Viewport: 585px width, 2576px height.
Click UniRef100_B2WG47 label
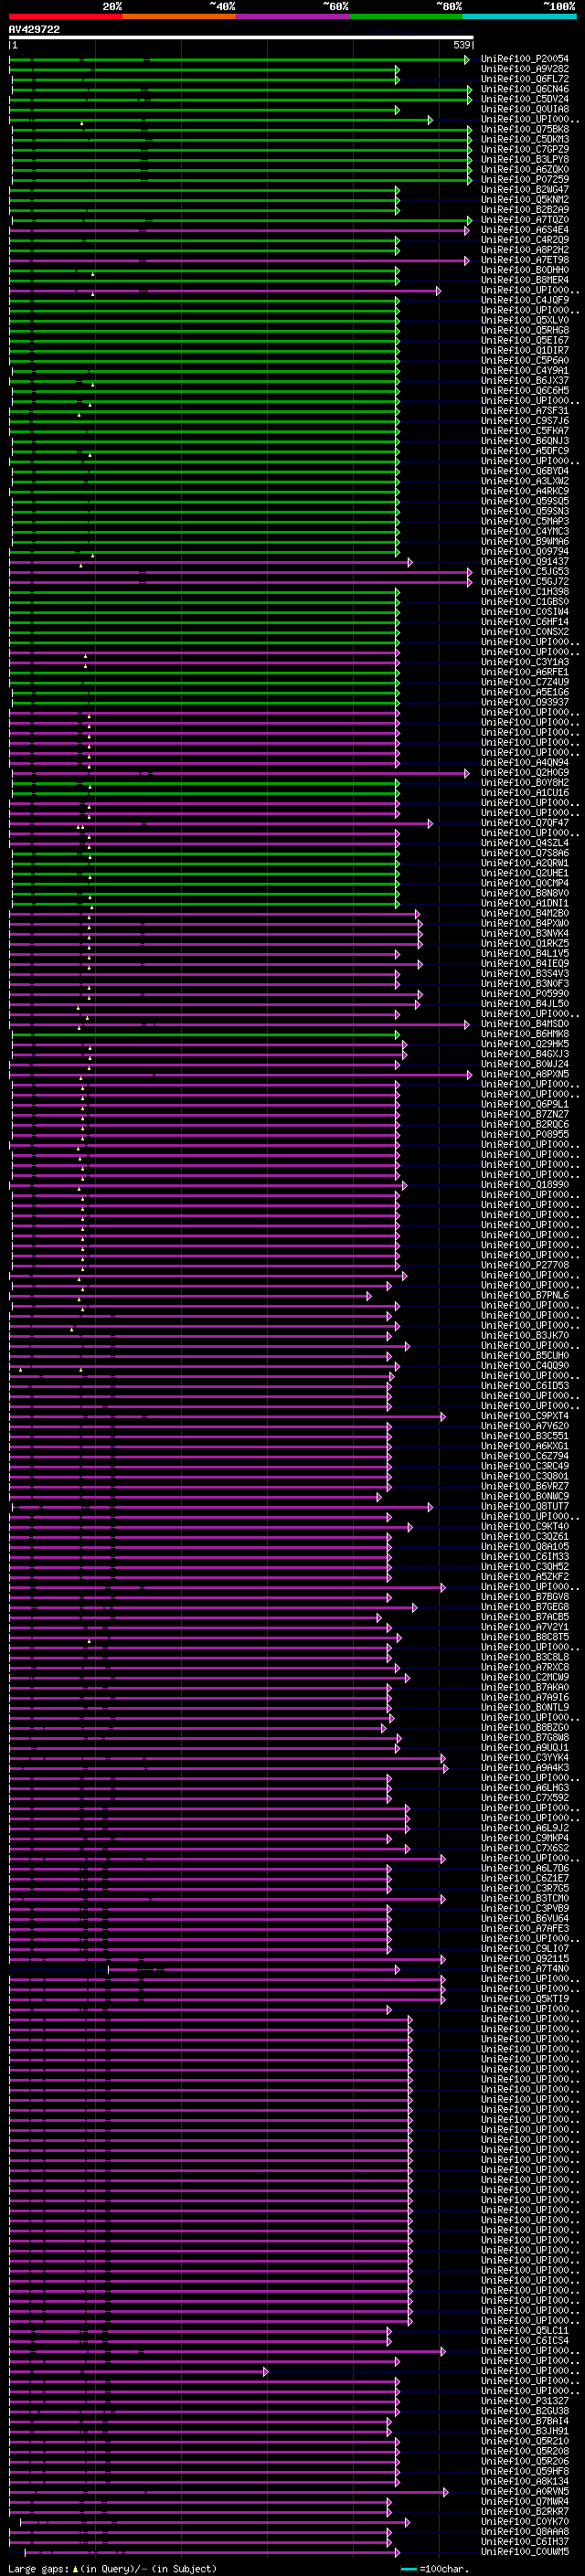525,189
